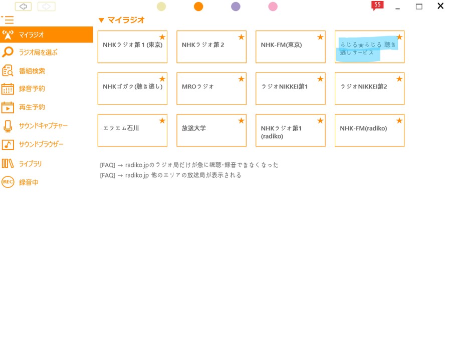Select station NHK-FM(radiko)
The width and height of the screenshot is (451, 343).
370,130
